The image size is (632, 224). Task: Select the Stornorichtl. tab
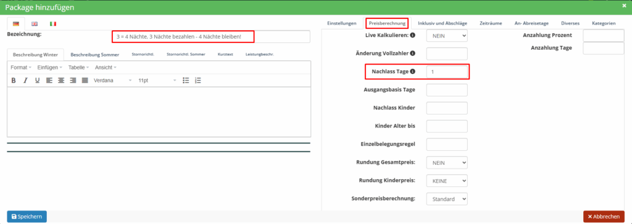143,54
